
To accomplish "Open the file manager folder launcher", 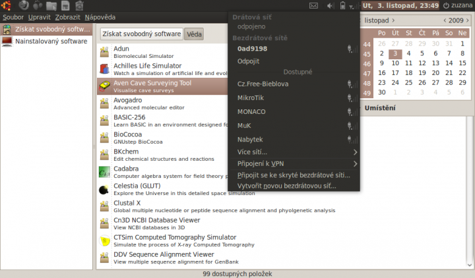I will (51, 5).
